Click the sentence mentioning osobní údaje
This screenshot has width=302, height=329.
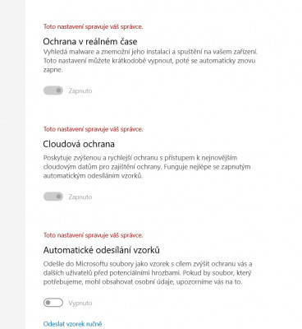(x=147, y=277)
